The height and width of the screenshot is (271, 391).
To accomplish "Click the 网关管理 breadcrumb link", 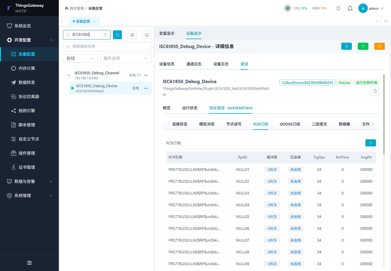I will pos(76,8).
